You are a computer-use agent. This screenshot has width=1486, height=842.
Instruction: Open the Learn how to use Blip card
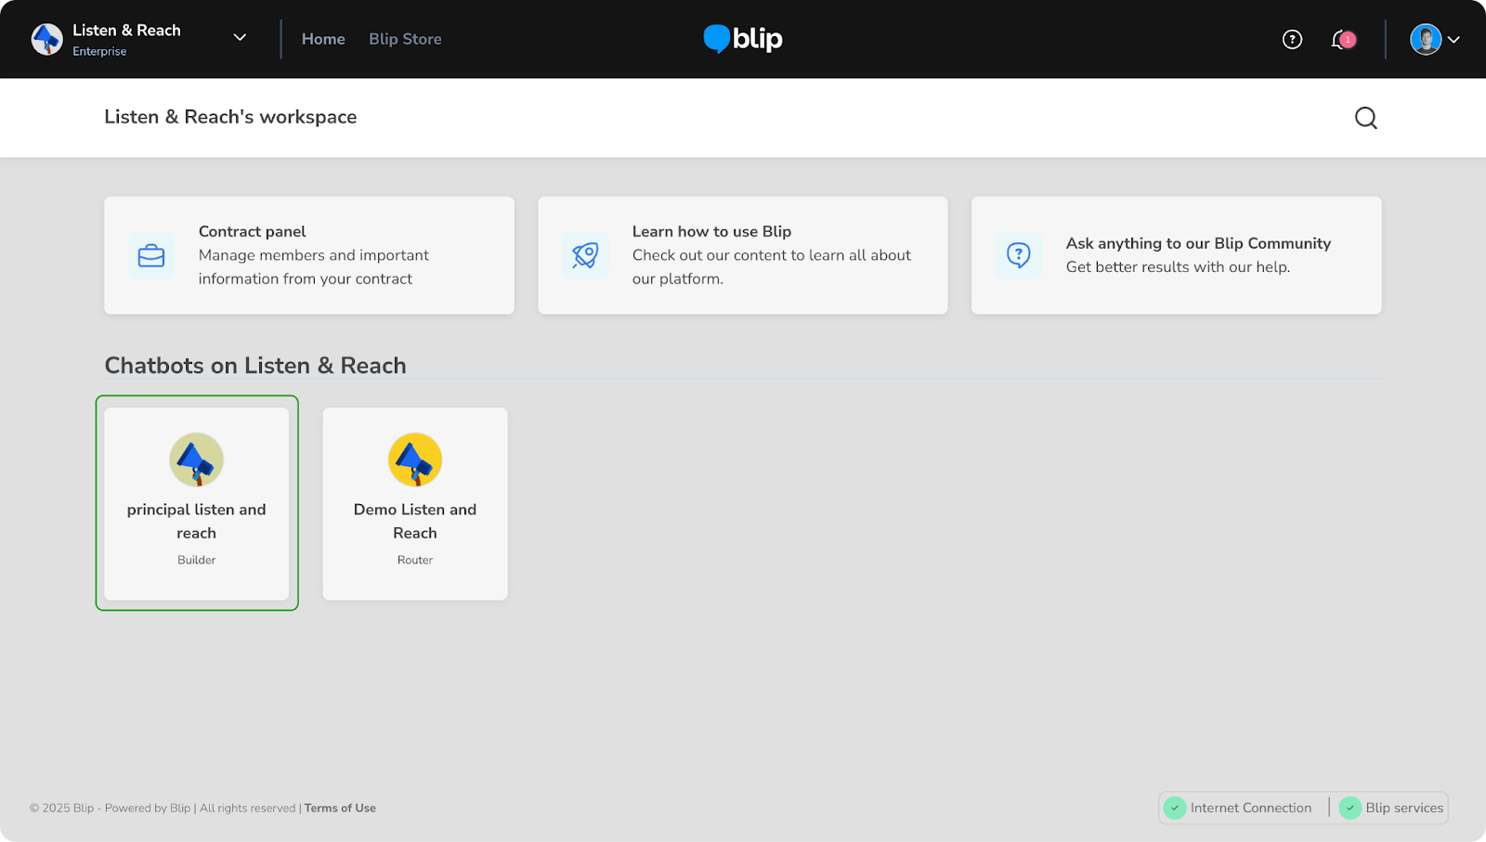[x=743, y=255]
